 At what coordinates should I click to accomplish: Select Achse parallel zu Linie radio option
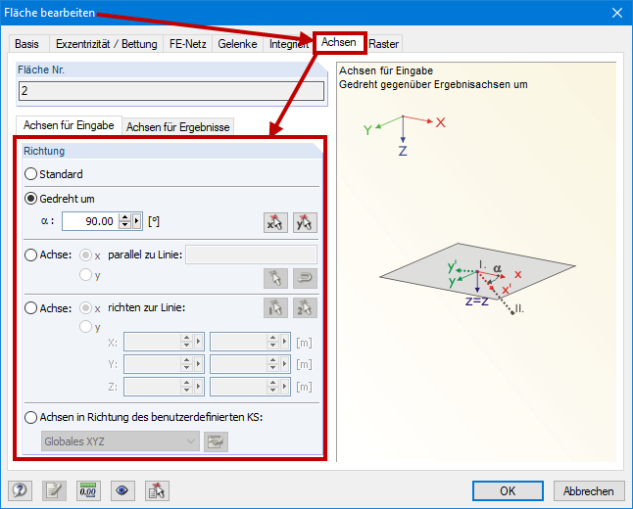point(30,254)
